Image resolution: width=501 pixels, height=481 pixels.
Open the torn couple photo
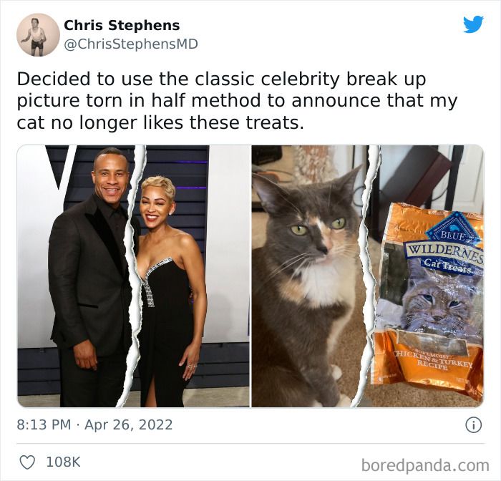[x=133, y=276]
